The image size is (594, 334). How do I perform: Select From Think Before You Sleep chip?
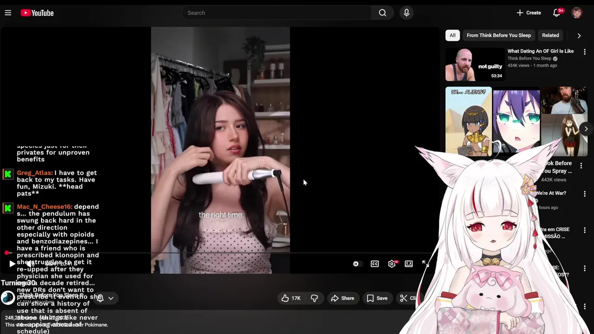[x=499, y=35]
